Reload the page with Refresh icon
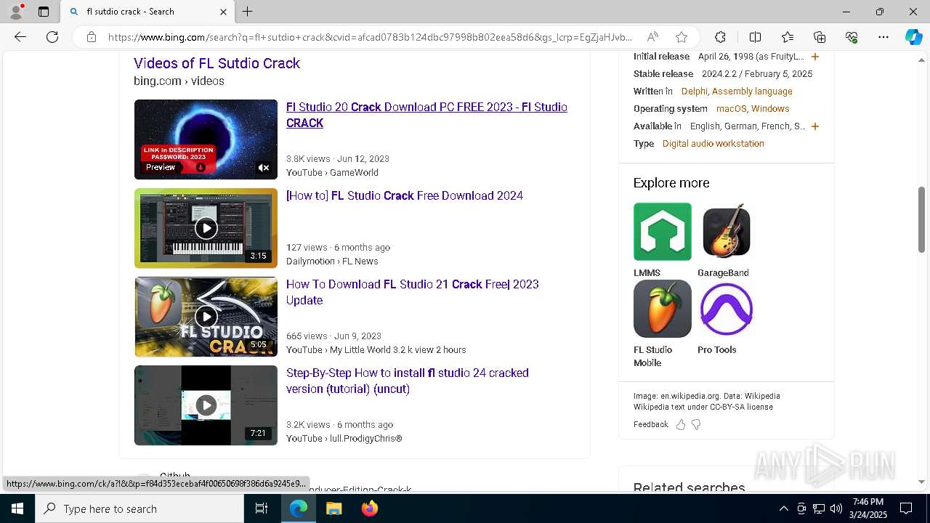 (52, 37)
